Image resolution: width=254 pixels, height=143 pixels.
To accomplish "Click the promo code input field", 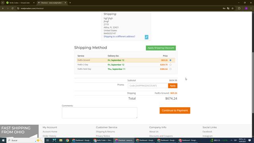I will [148, 86].
